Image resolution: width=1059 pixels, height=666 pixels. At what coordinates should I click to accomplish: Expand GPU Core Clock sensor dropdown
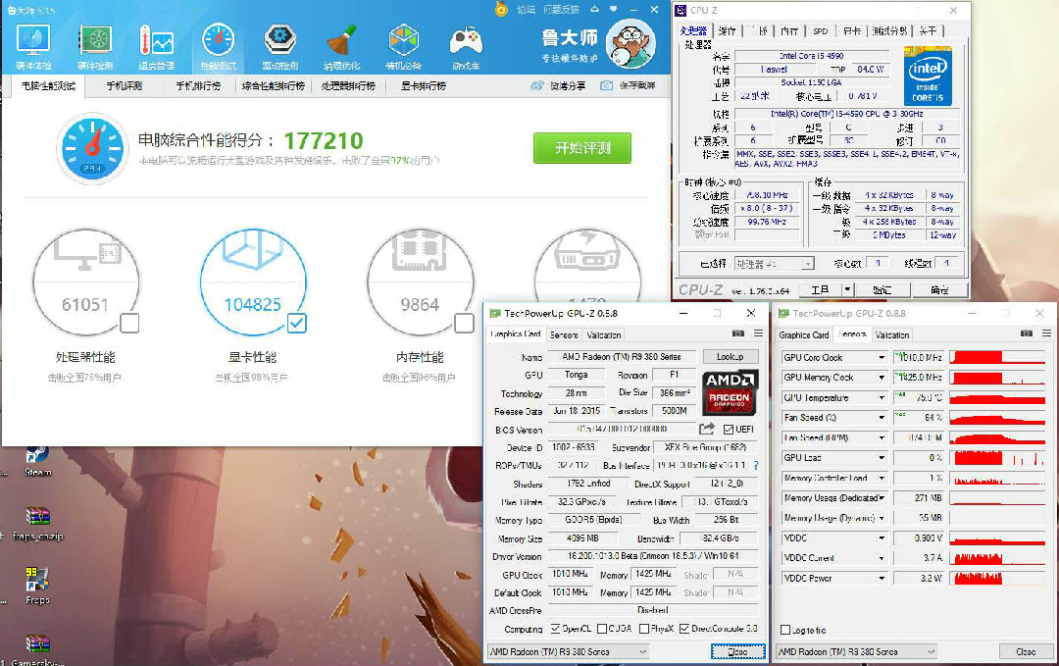click(882, 357)
